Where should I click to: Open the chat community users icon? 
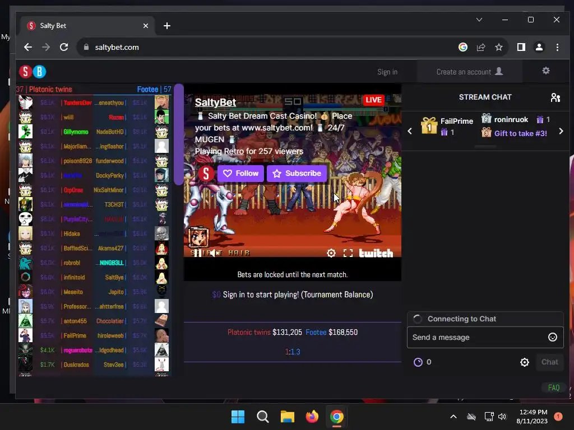pyautogui.click(x=556, y=97)
